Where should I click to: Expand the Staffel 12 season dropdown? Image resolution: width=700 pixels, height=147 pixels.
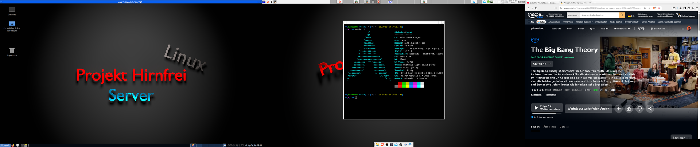tap(542, 64)
